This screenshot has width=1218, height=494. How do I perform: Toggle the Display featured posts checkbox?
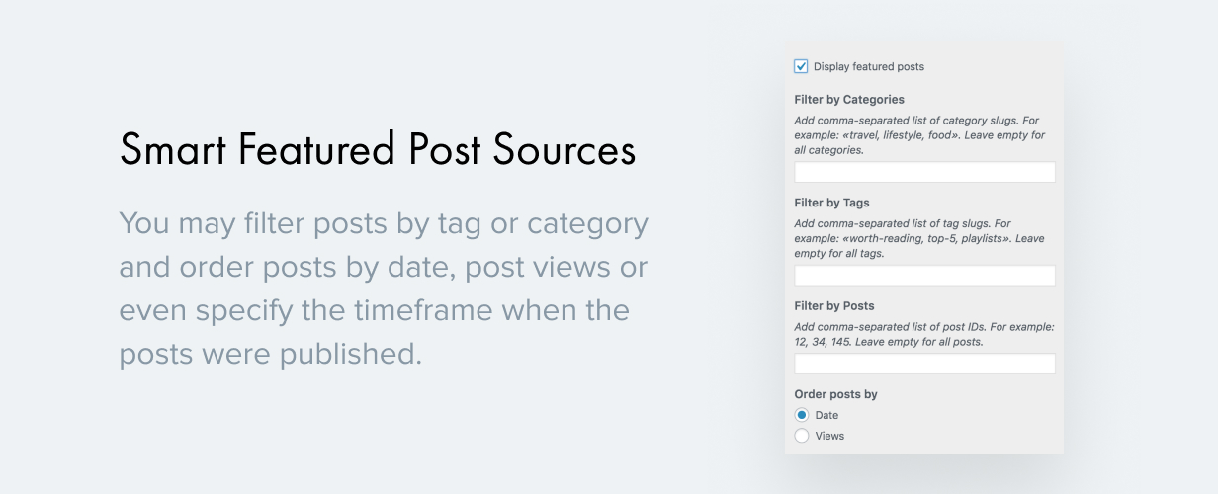click(801, 66)
